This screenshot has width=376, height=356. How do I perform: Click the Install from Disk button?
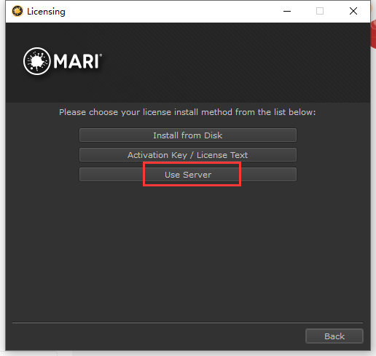coord(188,135)
